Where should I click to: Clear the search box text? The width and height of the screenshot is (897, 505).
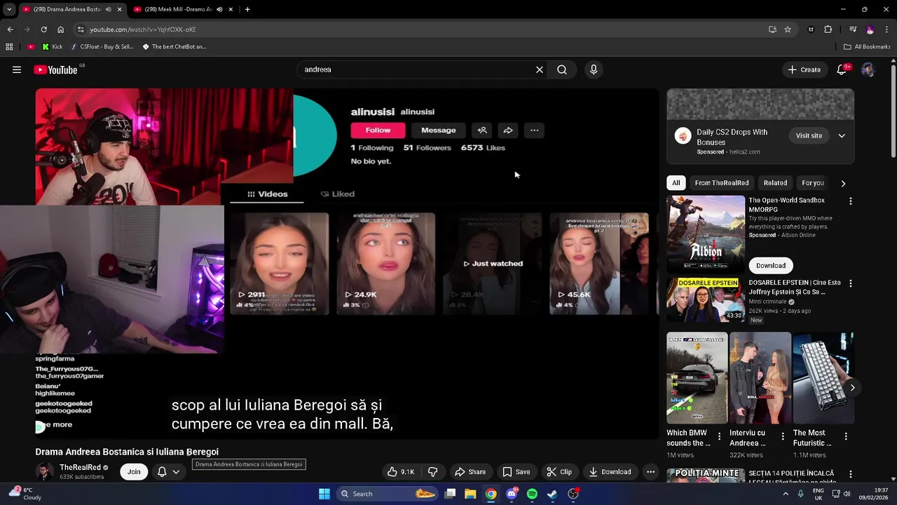(x=540, y=69)
